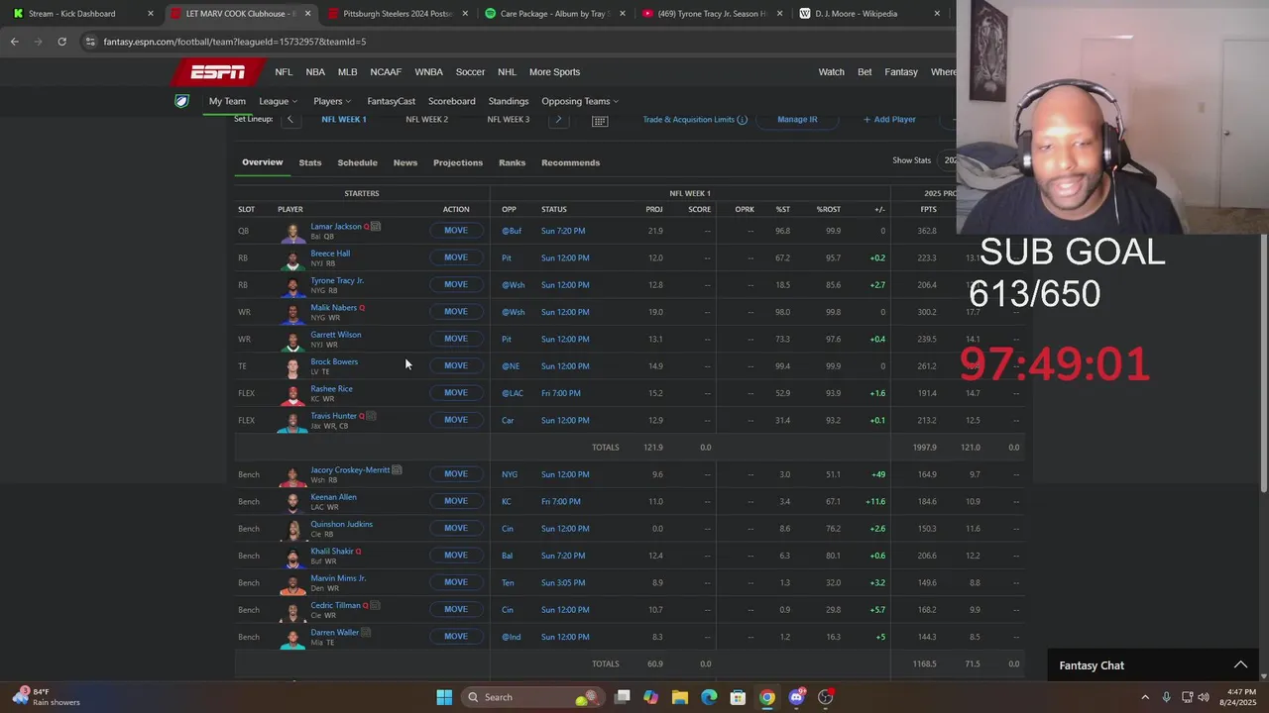Click MOVE for Lamar Jackson
This screenshot has width=1269, height=713.
tap(456, 231)
